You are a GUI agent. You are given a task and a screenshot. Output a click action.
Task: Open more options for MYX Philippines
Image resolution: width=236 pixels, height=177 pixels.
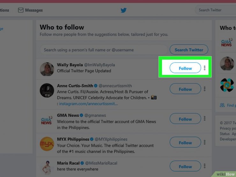click(x=205, y=143)
